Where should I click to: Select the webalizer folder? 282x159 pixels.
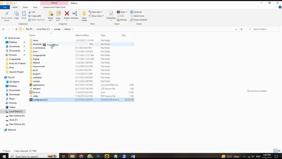coord(37,78)
